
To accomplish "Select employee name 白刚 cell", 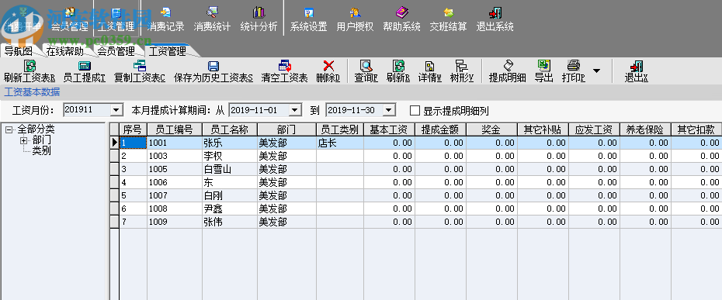I will click(230, 195).
